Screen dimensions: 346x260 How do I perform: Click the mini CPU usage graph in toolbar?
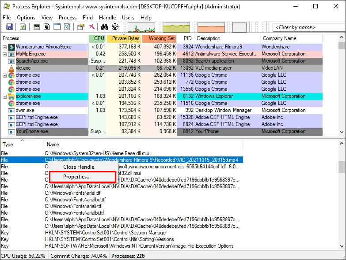(141, 27)
